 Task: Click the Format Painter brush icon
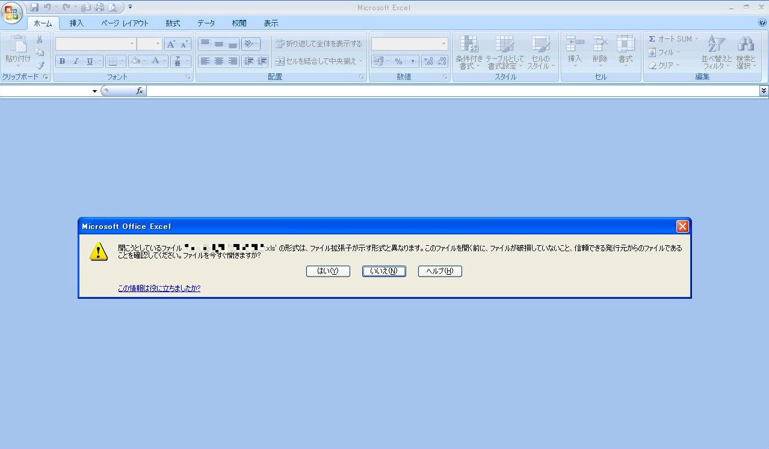coord(40,66)
